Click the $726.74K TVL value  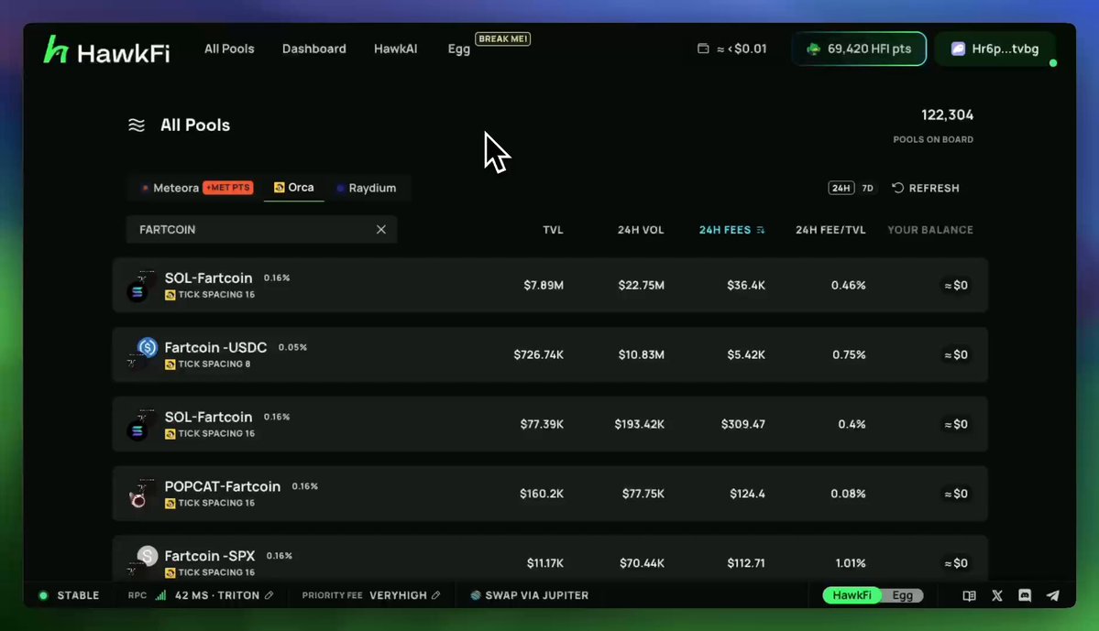[x=538, y=354]
